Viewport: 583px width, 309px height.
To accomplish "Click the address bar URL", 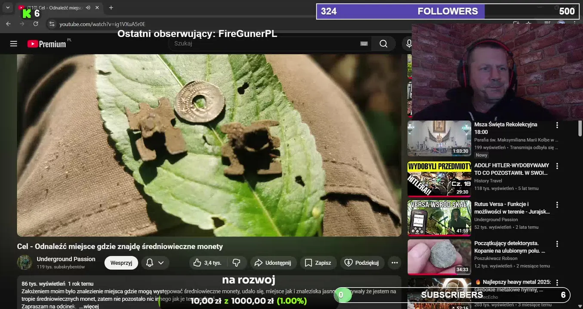I will 102,24.
